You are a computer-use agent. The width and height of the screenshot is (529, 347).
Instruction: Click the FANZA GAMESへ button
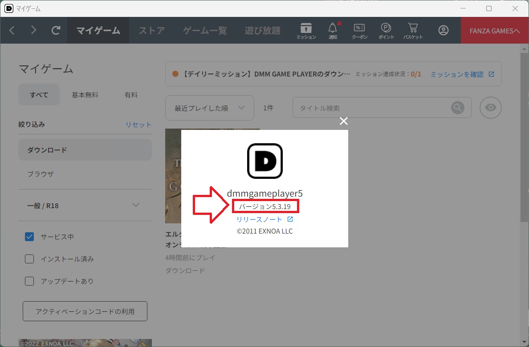click(x=495, y=30)
